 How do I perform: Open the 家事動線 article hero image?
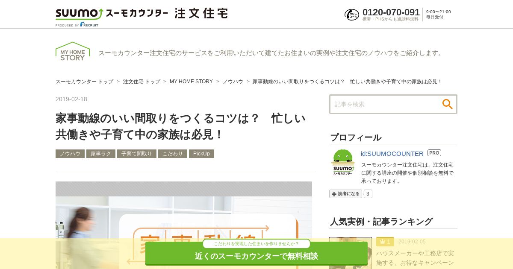pyautogui.click(x=184, y=225)
